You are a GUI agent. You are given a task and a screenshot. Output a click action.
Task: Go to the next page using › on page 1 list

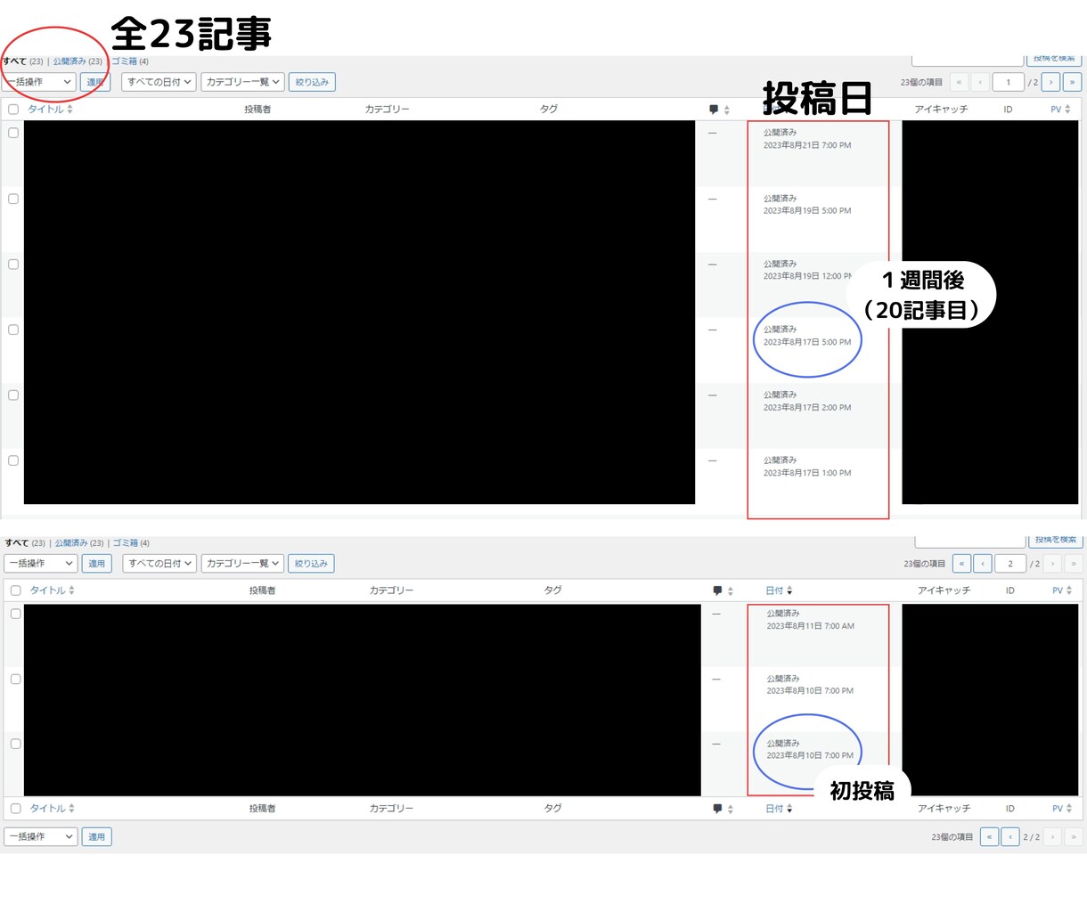(1050, 82)
